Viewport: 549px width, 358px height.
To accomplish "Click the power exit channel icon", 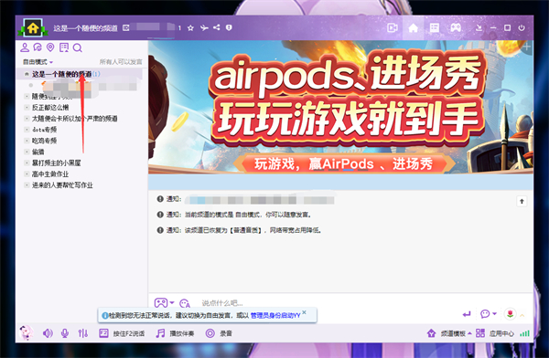I will pos(522,27).
